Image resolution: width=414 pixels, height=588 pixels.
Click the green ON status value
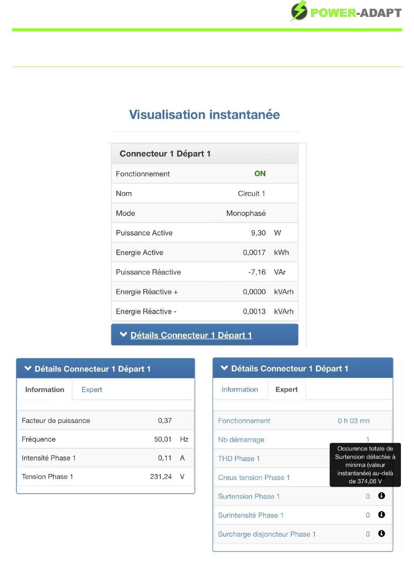click(x=260, y=173)
